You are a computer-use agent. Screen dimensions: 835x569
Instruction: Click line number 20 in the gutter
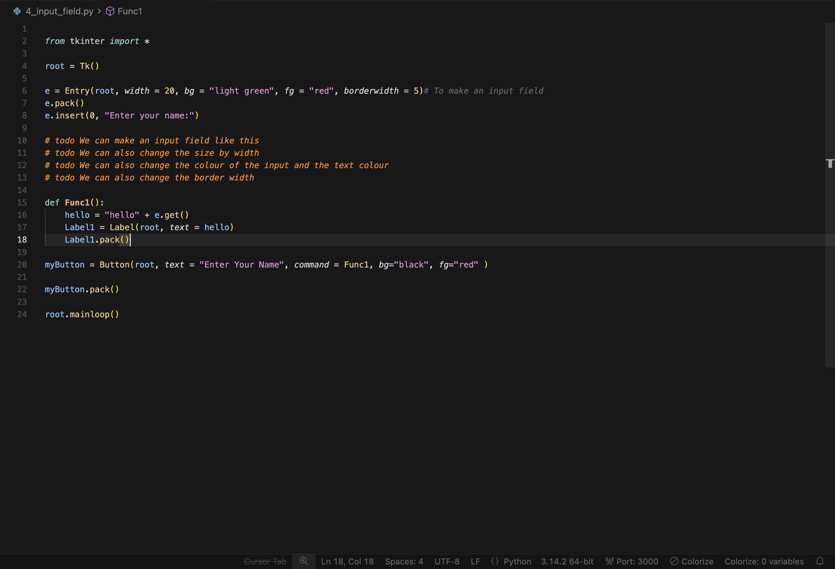[x=22, y=265]
